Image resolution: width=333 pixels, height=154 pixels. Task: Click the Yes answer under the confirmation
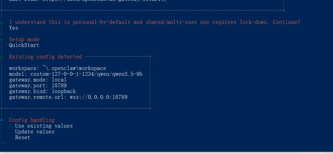14,28
